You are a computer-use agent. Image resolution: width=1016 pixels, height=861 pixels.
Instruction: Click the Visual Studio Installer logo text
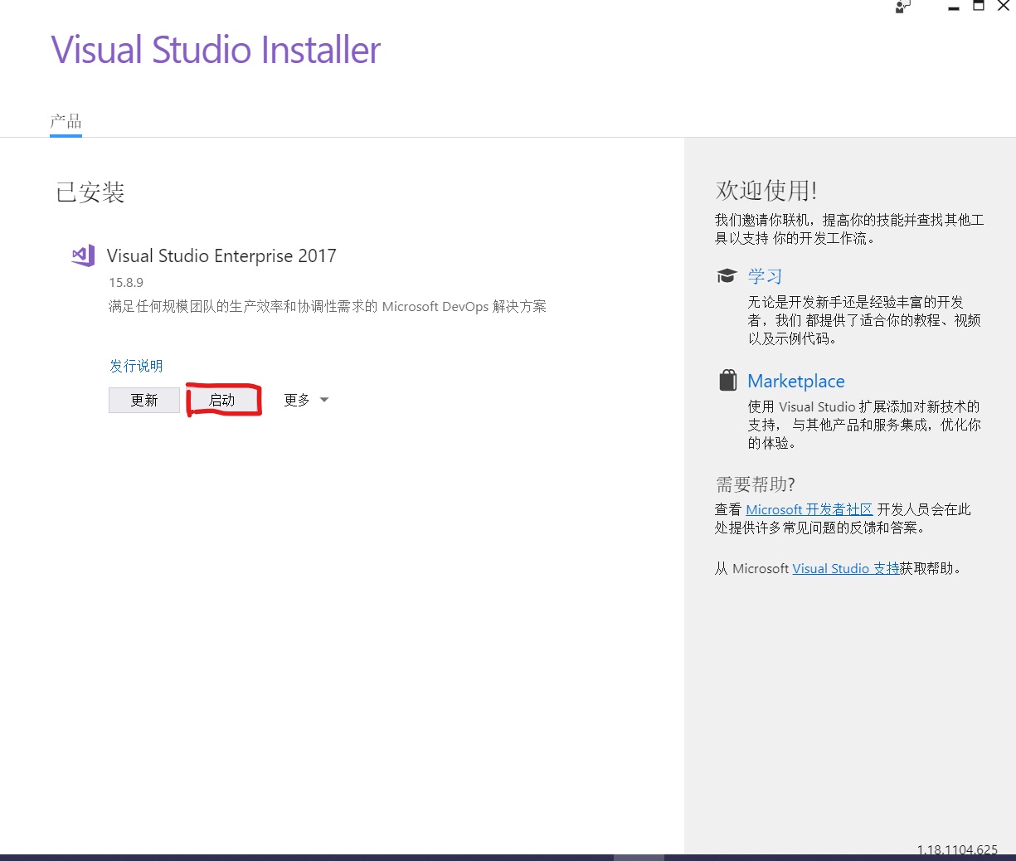[x=216, y=50]
